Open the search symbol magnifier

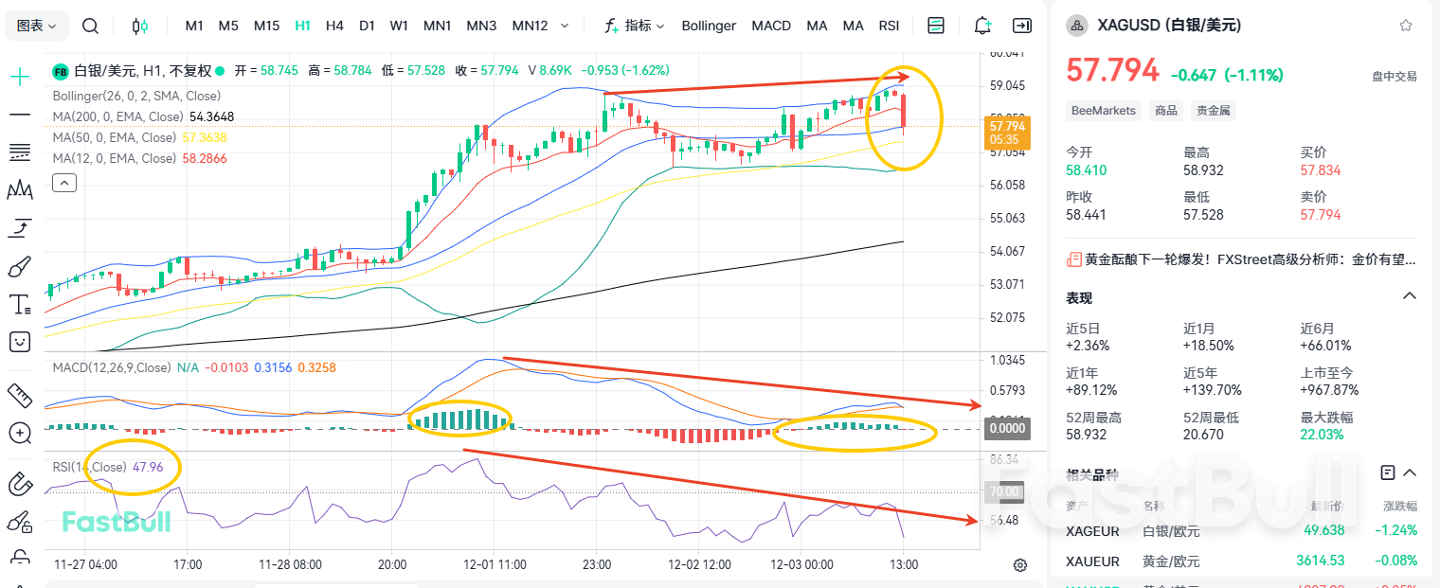pos(90,26)
